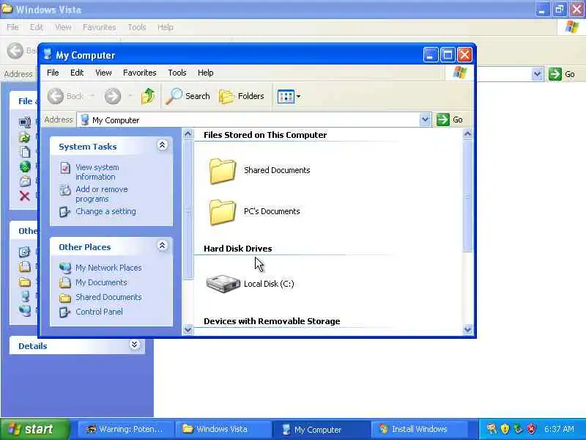Click the green globe icon in Vista window sidebar
586x440 pixels.
coord(25,166)
